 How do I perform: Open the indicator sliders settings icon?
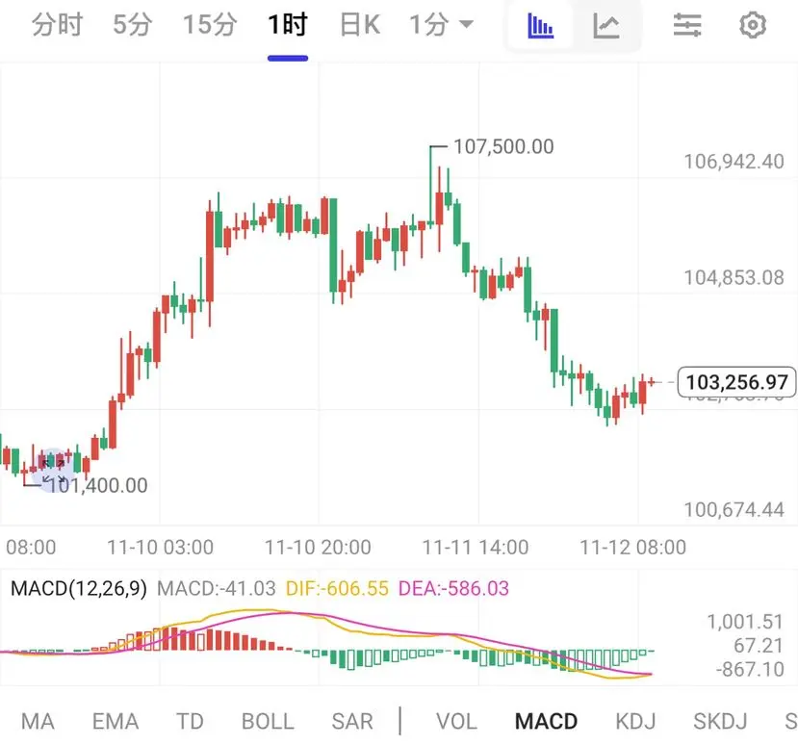pyautogui.click(x=687, y=25)
